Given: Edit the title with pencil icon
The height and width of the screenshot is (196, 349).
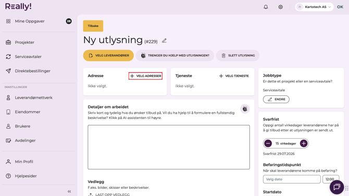Looking at the screenshot, I should (164, 41).
